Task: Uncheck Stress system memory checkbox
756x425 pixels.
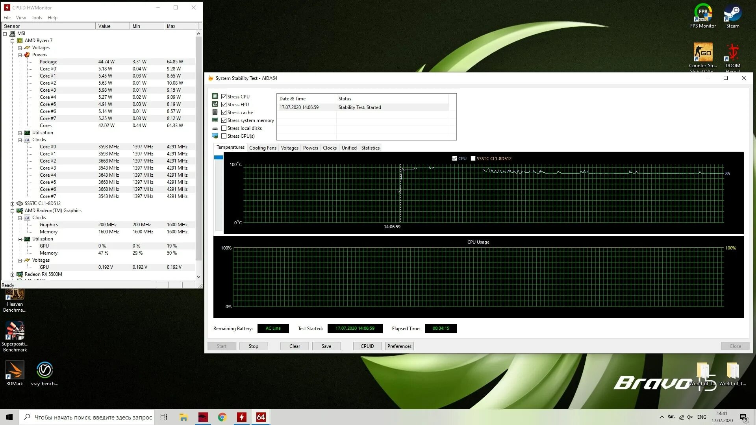Action: tap(224, 120)
